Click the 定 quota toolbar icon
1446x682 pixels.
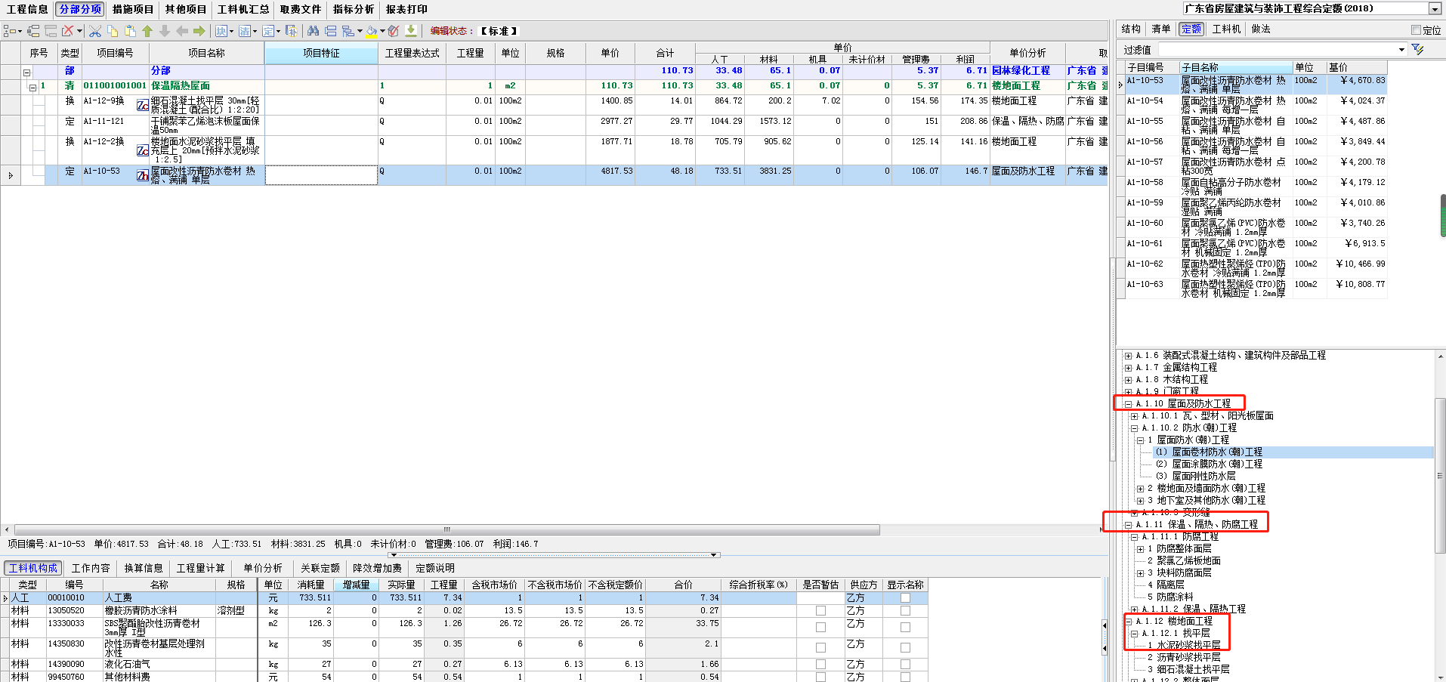coord(267,31)
